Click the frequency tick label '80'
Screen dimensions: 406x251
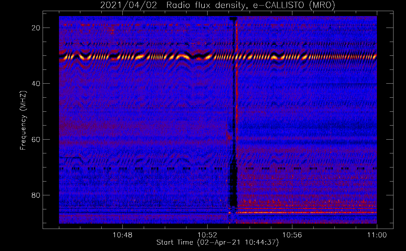coord(36,195)
